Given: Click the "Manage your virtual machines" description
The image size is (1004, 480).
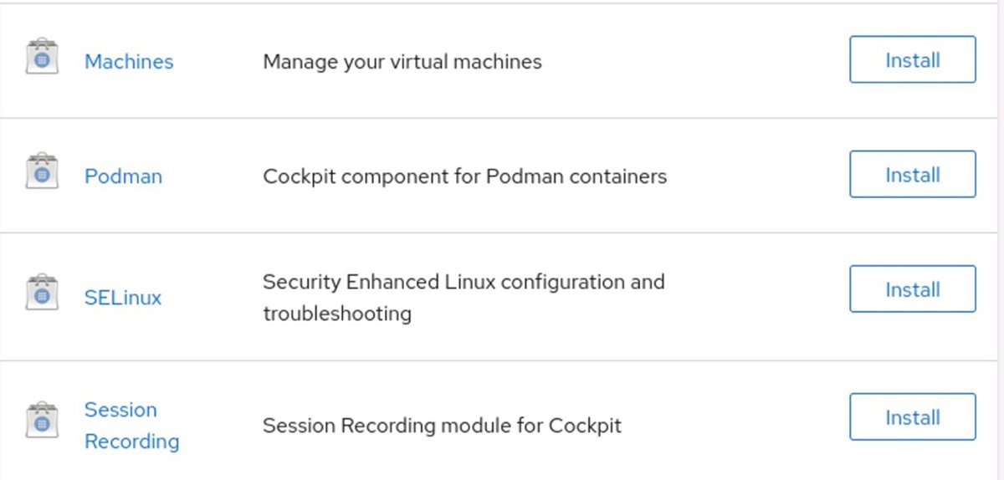Looking at the screenshot, I should coord(402,62).
